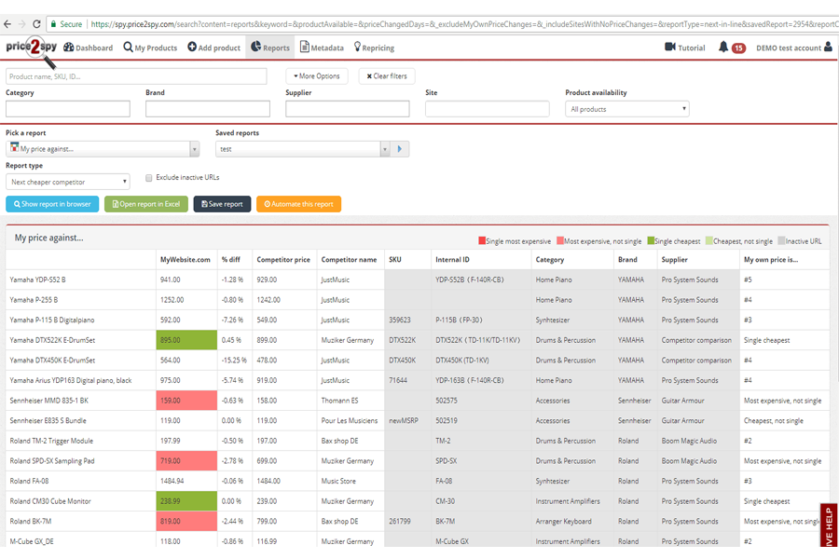This screenshot has width=839, height=559.
Task: Click Single most expensive legend swatch
Action: (482, 240)
